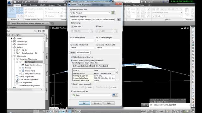202x113 pixels.
Task: Open the Insert ribbon tab
Action: (25, 5)
